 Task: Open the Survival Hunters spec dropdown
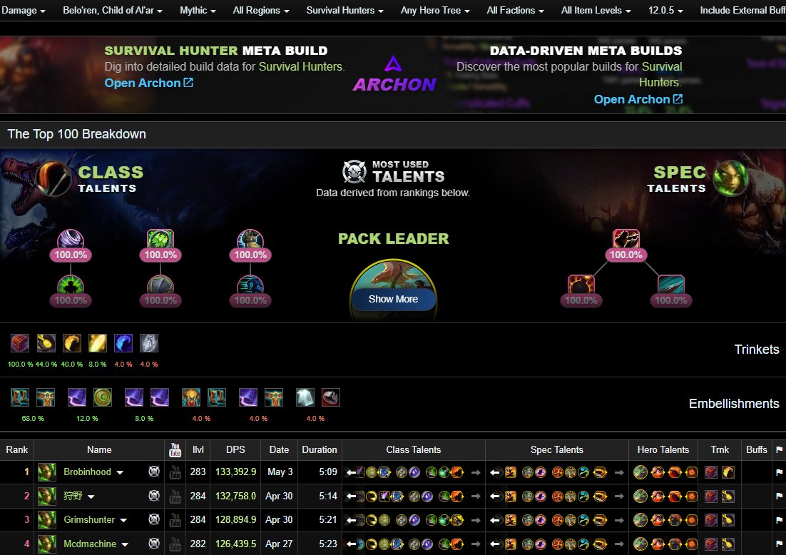tap(345, 11)
